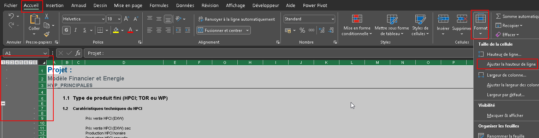Viewport: 539px width, 138px height.
Task: Toggle the align bottom button
Action: pyautogui.click(x=168, y=19)
